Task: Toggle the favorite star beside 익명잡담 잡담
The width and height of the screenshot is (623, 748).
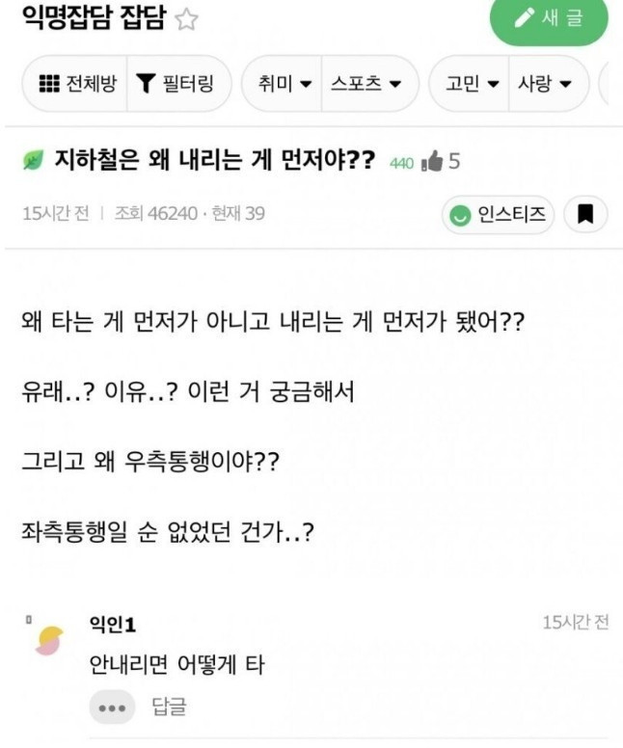Action: coord(185,22)
